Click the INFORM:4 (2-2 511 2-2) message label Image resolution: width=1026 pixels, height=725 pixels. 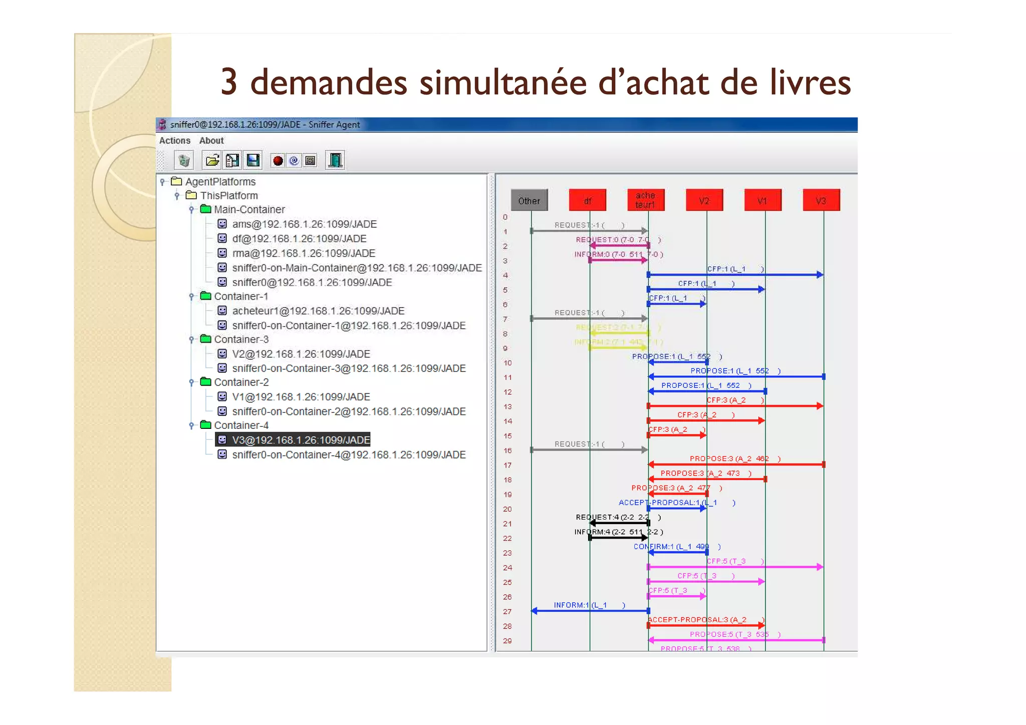[x=619, y=532]
